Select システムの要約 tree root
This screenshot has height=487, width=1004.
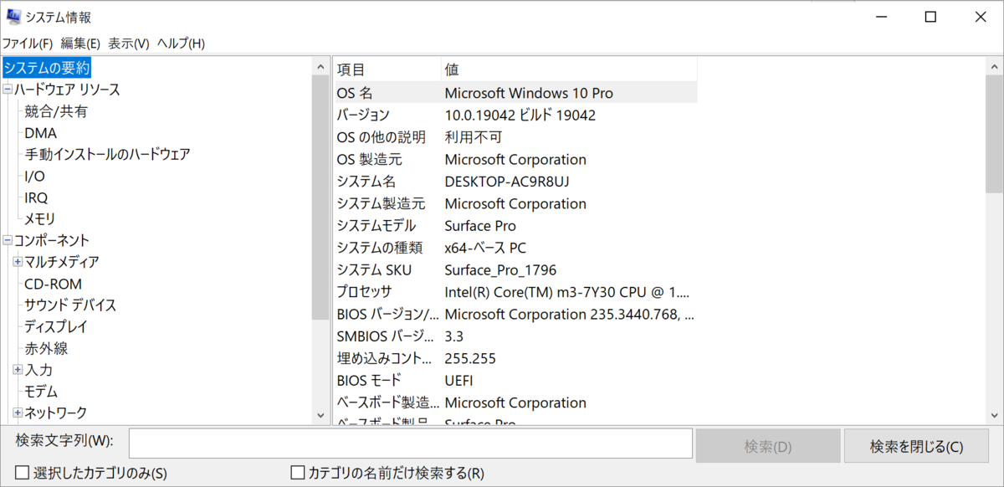click(x=46, y=68)
